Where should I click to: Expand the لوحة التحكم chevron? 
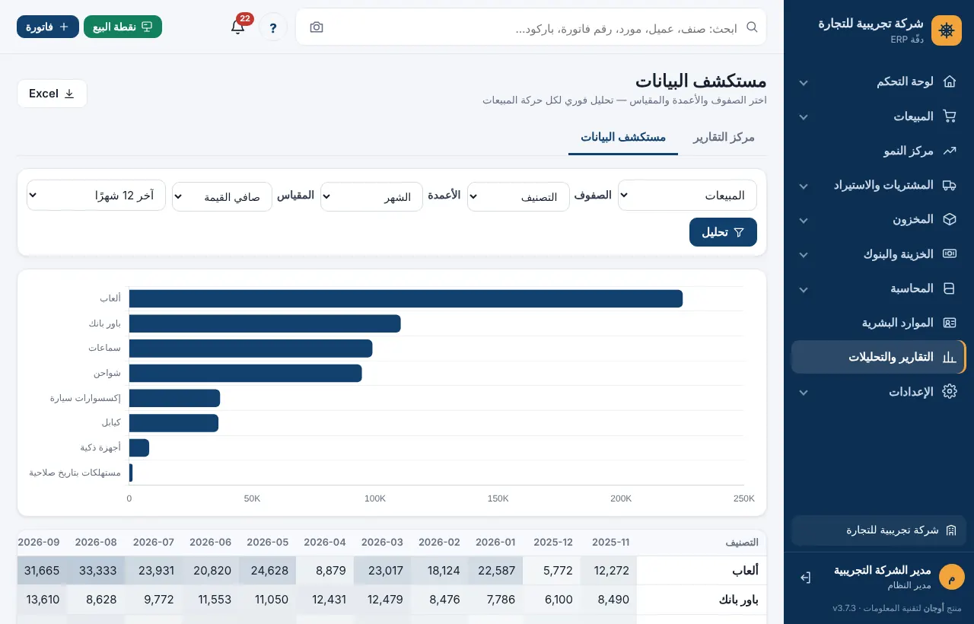[804, 82]
